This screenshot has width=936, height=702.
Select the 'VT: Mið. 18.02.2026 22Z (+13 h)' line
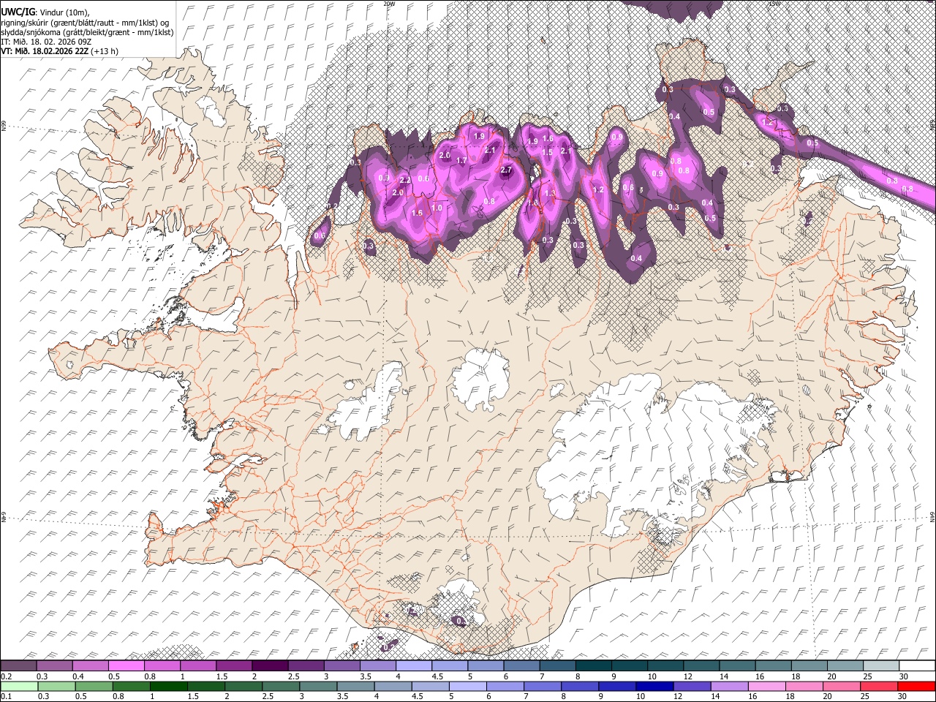click(x=60, y=51)
